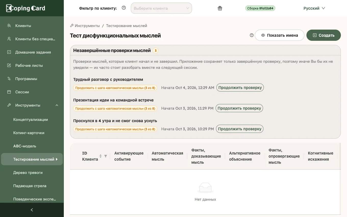Toggle Показать имена visibility button

coord(280,35)
